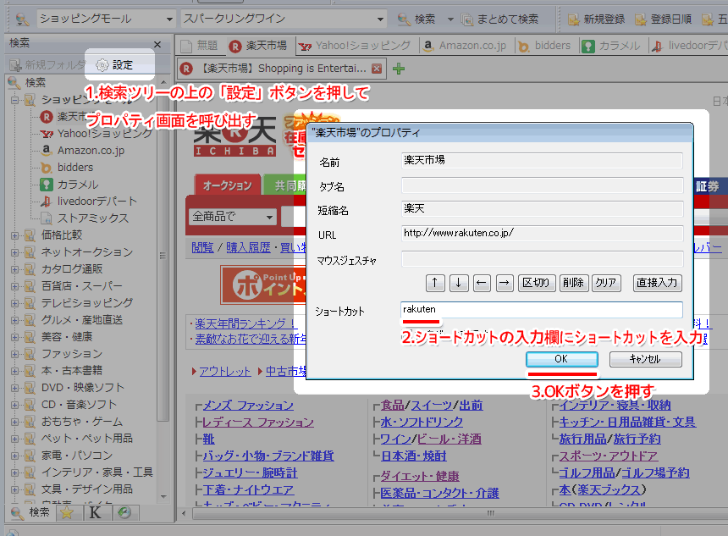The width and height of the screenshot is (728, 536).
Task: Open the ワイン/ビール・洋酒 link
Action: 431,439
